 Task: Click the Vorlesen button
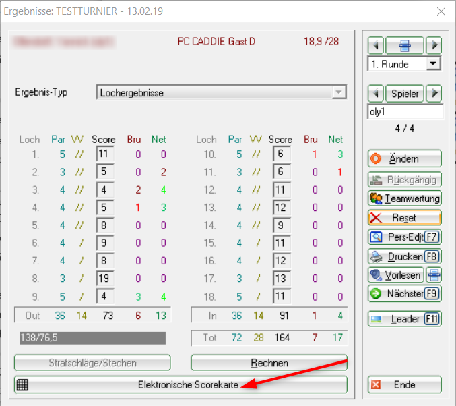[x=396, y=275]
